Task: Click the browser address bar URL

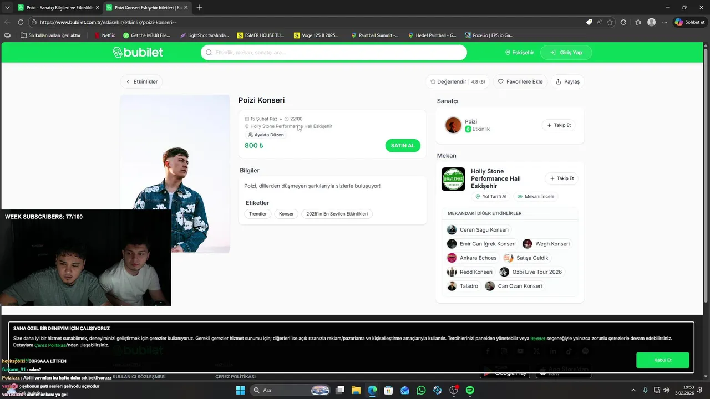Action: click(108, 22)
